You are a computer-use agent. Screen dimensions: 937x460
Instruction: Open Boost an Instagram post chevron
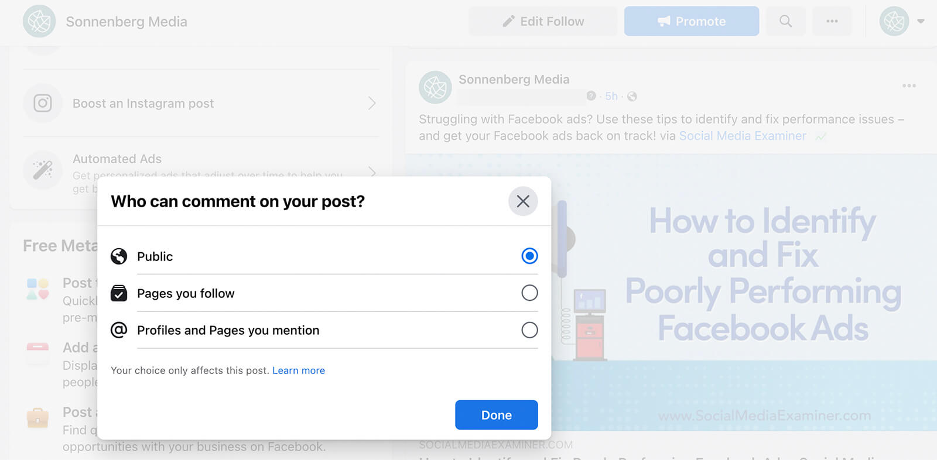click(372, 104)
